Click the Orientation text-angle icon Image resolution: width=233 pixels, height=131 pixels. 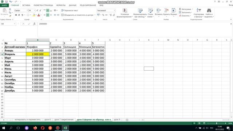pyautogui.click(x=55, y=11)
